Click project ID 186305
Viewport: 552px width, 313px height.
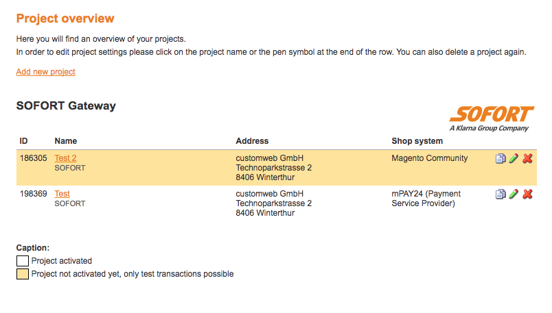pyautogui.click(x=34, y=158)
